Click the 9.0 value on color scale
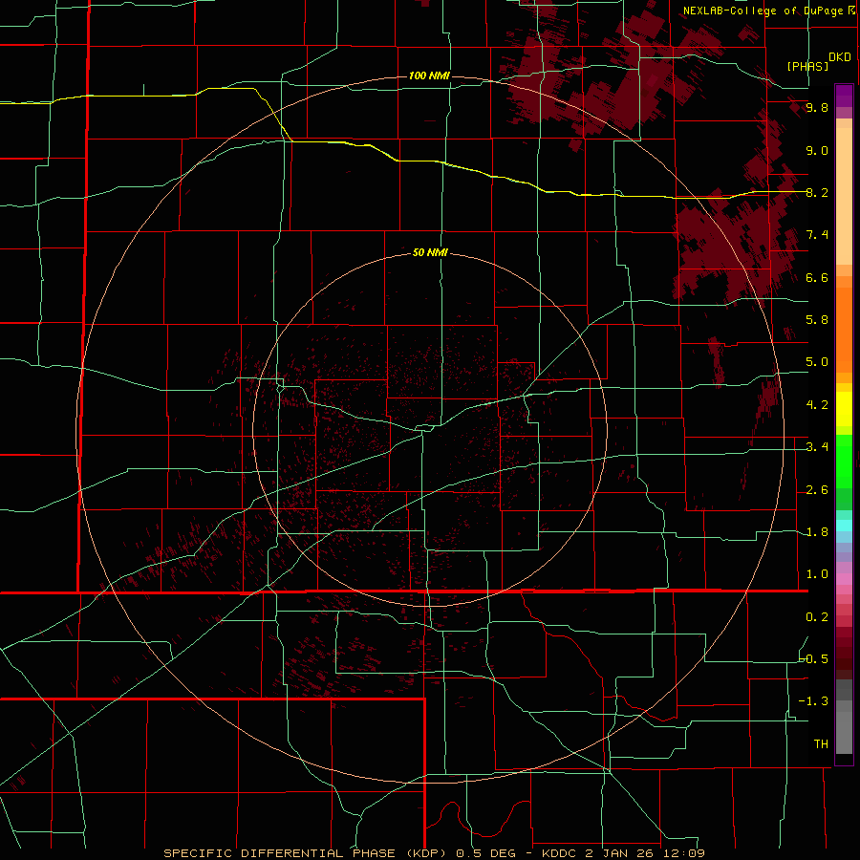This screenshot has width=860, height=860. click(817, 150)
